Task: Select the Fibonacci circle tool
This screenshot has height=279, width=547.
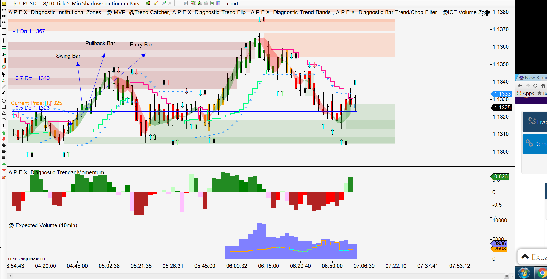Action: click(4, 67)
